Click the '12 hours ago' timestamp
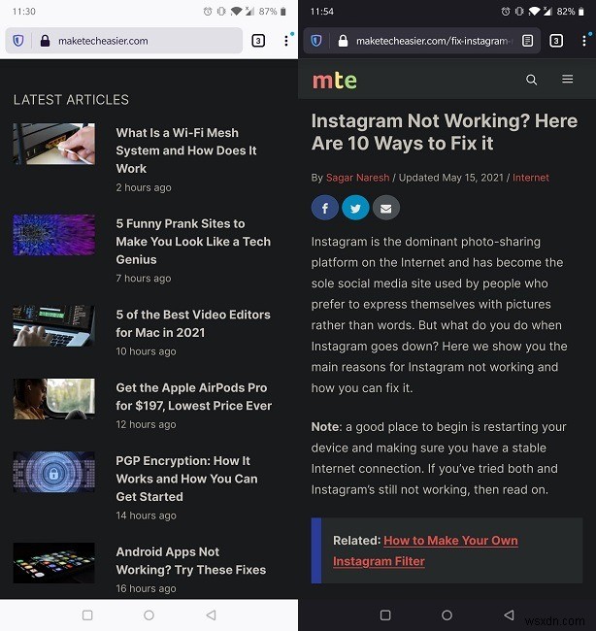 tap(146, 424)
